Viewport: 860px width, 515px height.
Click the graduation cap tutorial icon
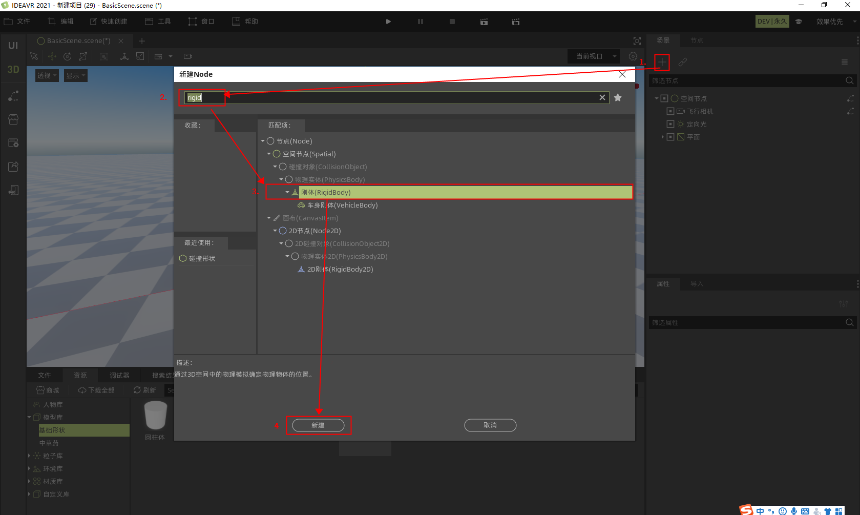[799, 22]
